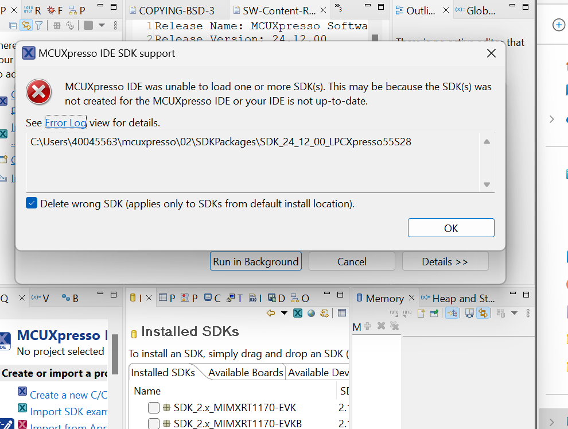Switch to the COPYING-BSD-3 editor tab

pyautogui.click(x=177, y=10)
